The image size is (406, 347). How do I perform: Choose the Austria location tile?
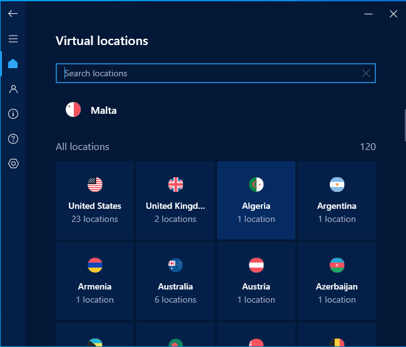(x=256, y=281)
